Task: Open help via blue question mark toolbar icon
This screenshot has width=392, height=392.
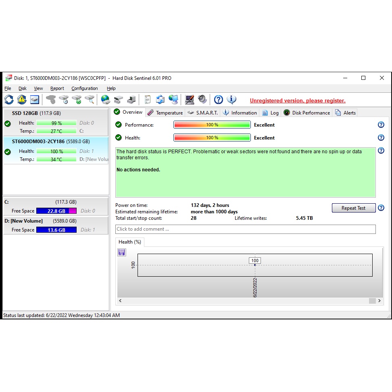Action: point(218,99)
